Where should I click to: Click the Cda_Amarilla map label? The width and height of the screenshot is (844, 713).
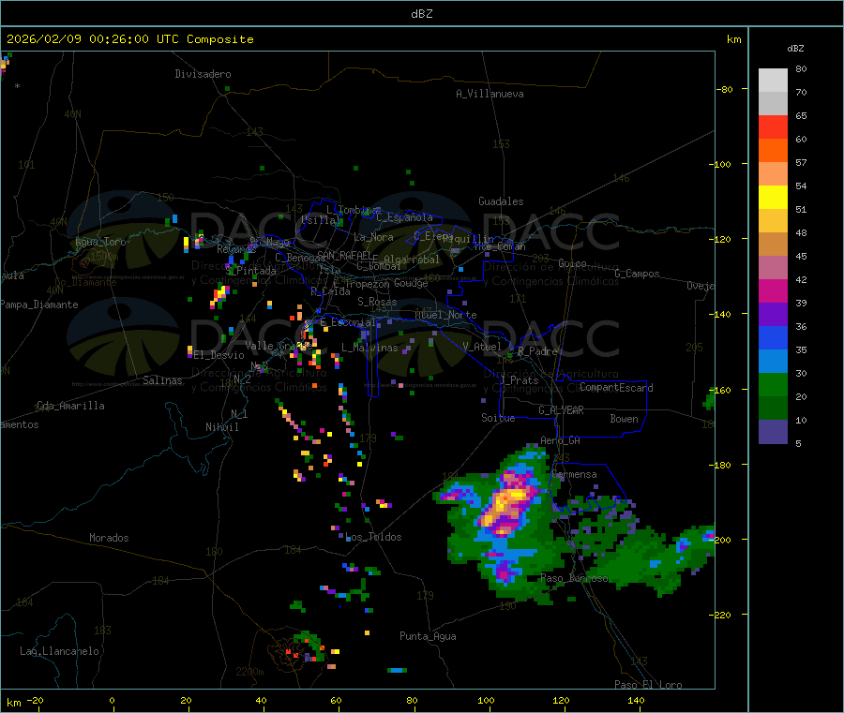pyautogui.click(x=70, y=406)
